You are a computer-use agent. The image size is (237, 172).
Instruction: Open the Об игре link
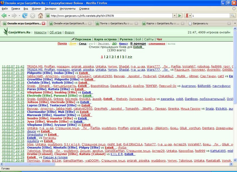click(56, 32)
